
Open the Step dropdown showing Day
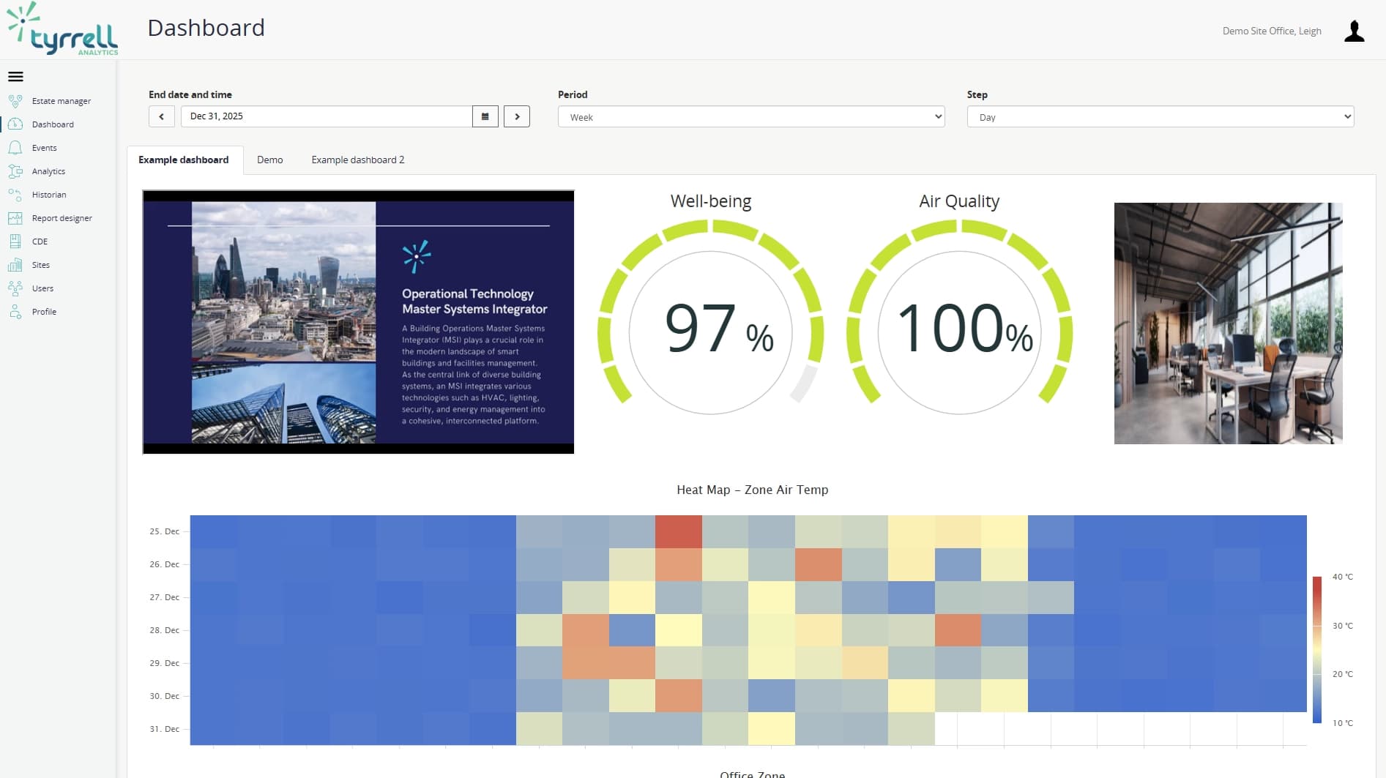(x=1160, y=116)
